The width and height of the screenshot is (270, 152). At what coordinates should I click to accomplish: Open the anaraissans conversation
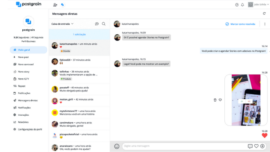79,147
